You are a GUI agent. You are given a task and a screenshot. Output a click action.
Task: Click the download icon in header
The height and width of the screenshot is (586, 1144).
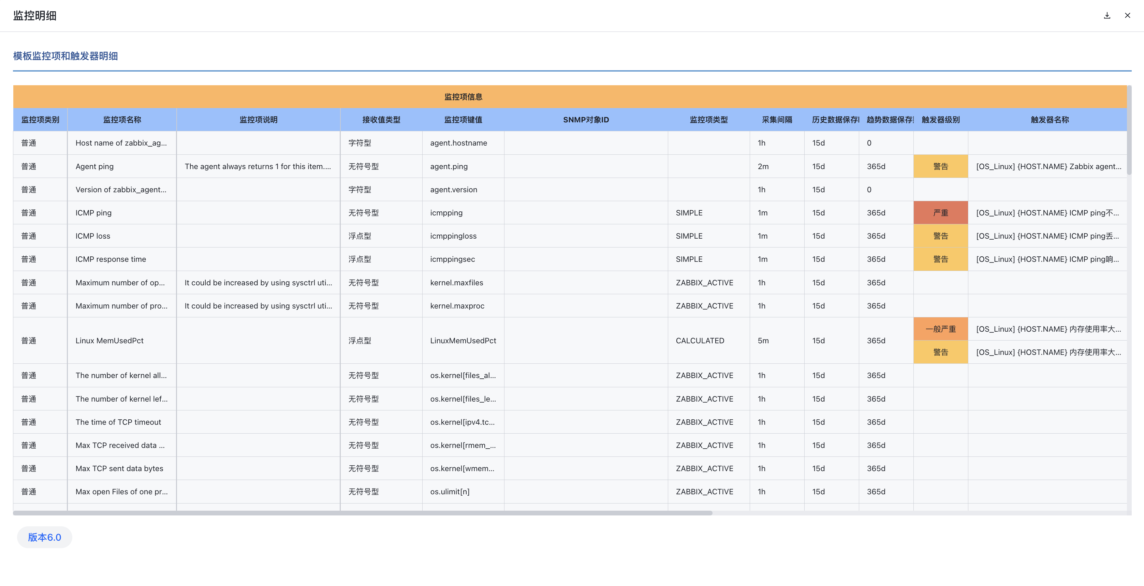(x=1107, y=16)
